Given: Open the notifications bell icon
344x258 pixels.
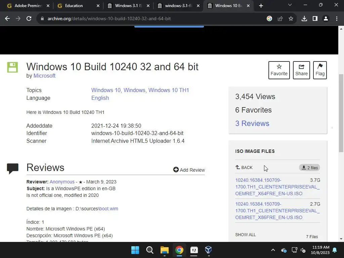Looking at the screenshot, I should [x=335, y=250].
